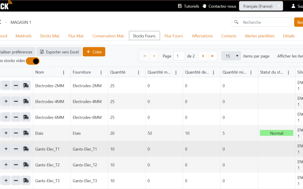Click the page number input field
Viewport: 303px width, 189px height.
179,56
